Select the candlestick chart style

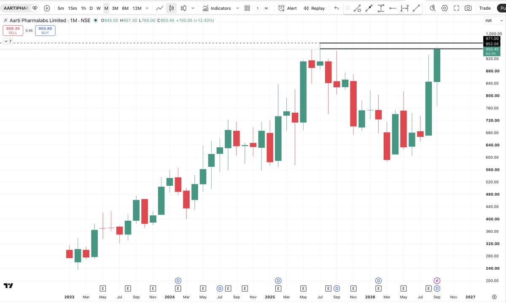click(172, 8)
